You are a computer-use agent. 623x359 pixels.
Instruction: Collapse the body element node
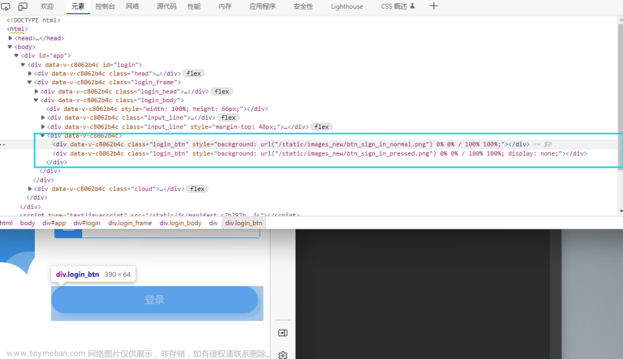click(10, 47)
